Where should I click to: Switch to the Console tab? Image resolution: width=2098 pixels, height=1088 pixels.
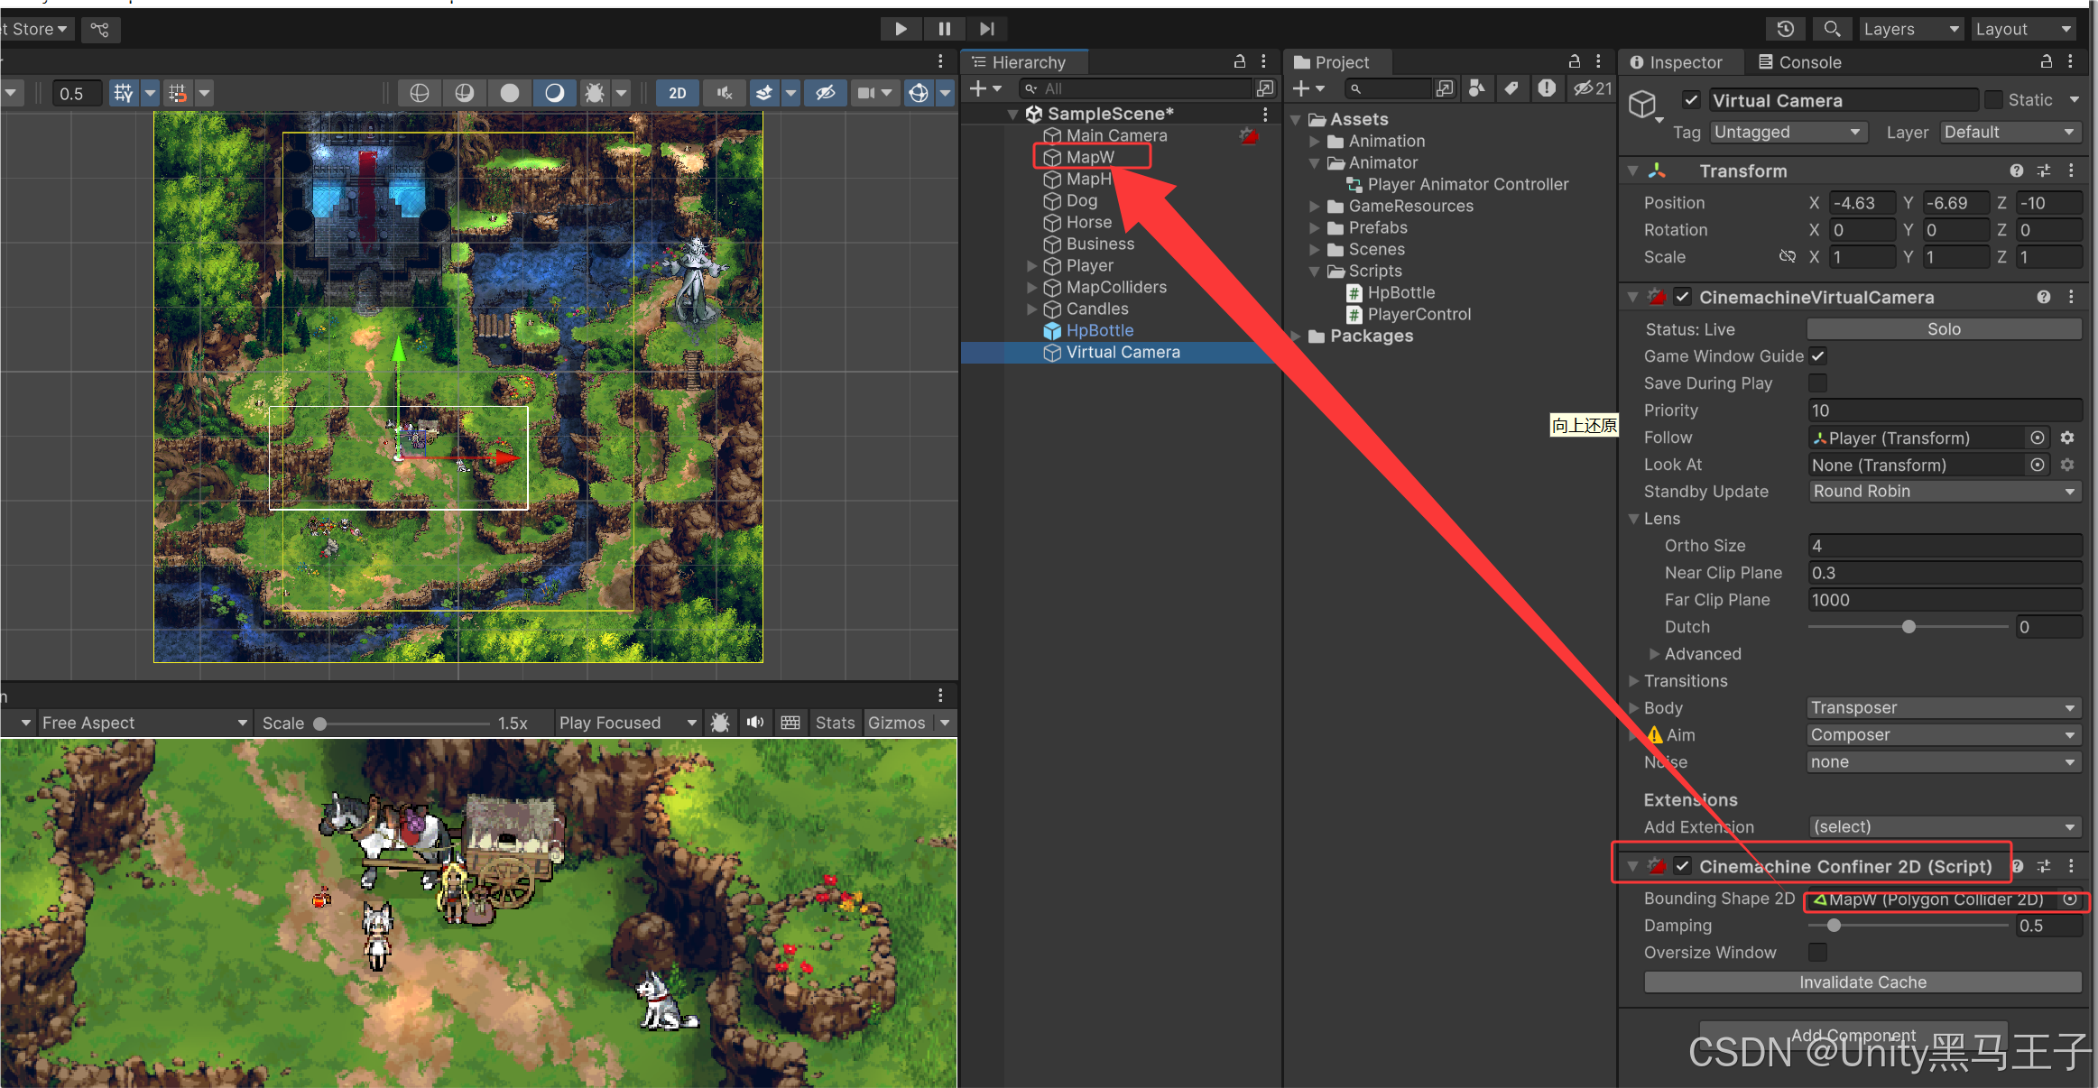click(1799, 62)
